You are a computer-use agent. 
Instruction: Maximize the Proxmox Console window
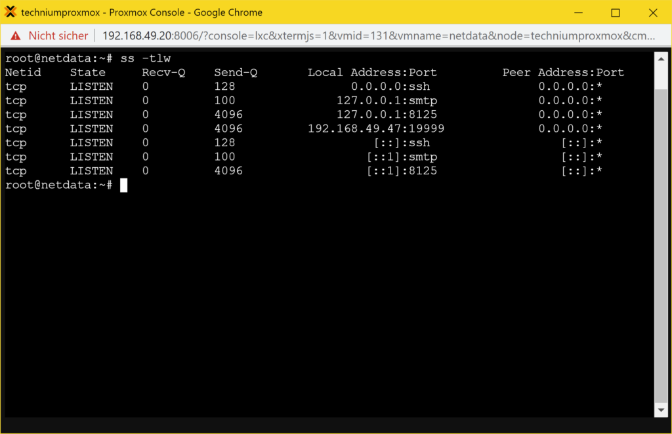[x=616, y=12]
